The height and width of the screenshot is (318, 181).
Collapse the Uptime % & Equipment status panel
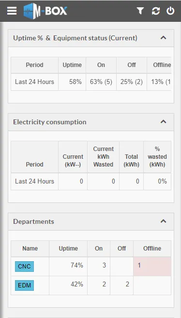tap(164, 38)
